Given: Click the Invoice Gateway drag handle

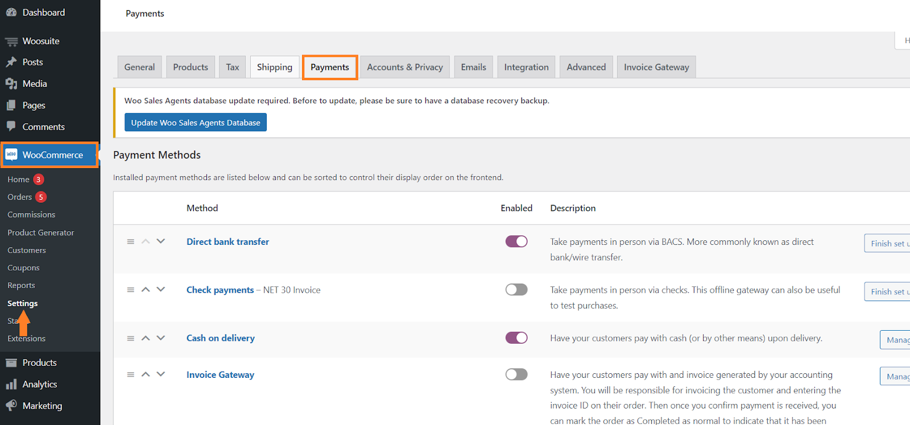Looking at the screenshot, I should point(130,374).
